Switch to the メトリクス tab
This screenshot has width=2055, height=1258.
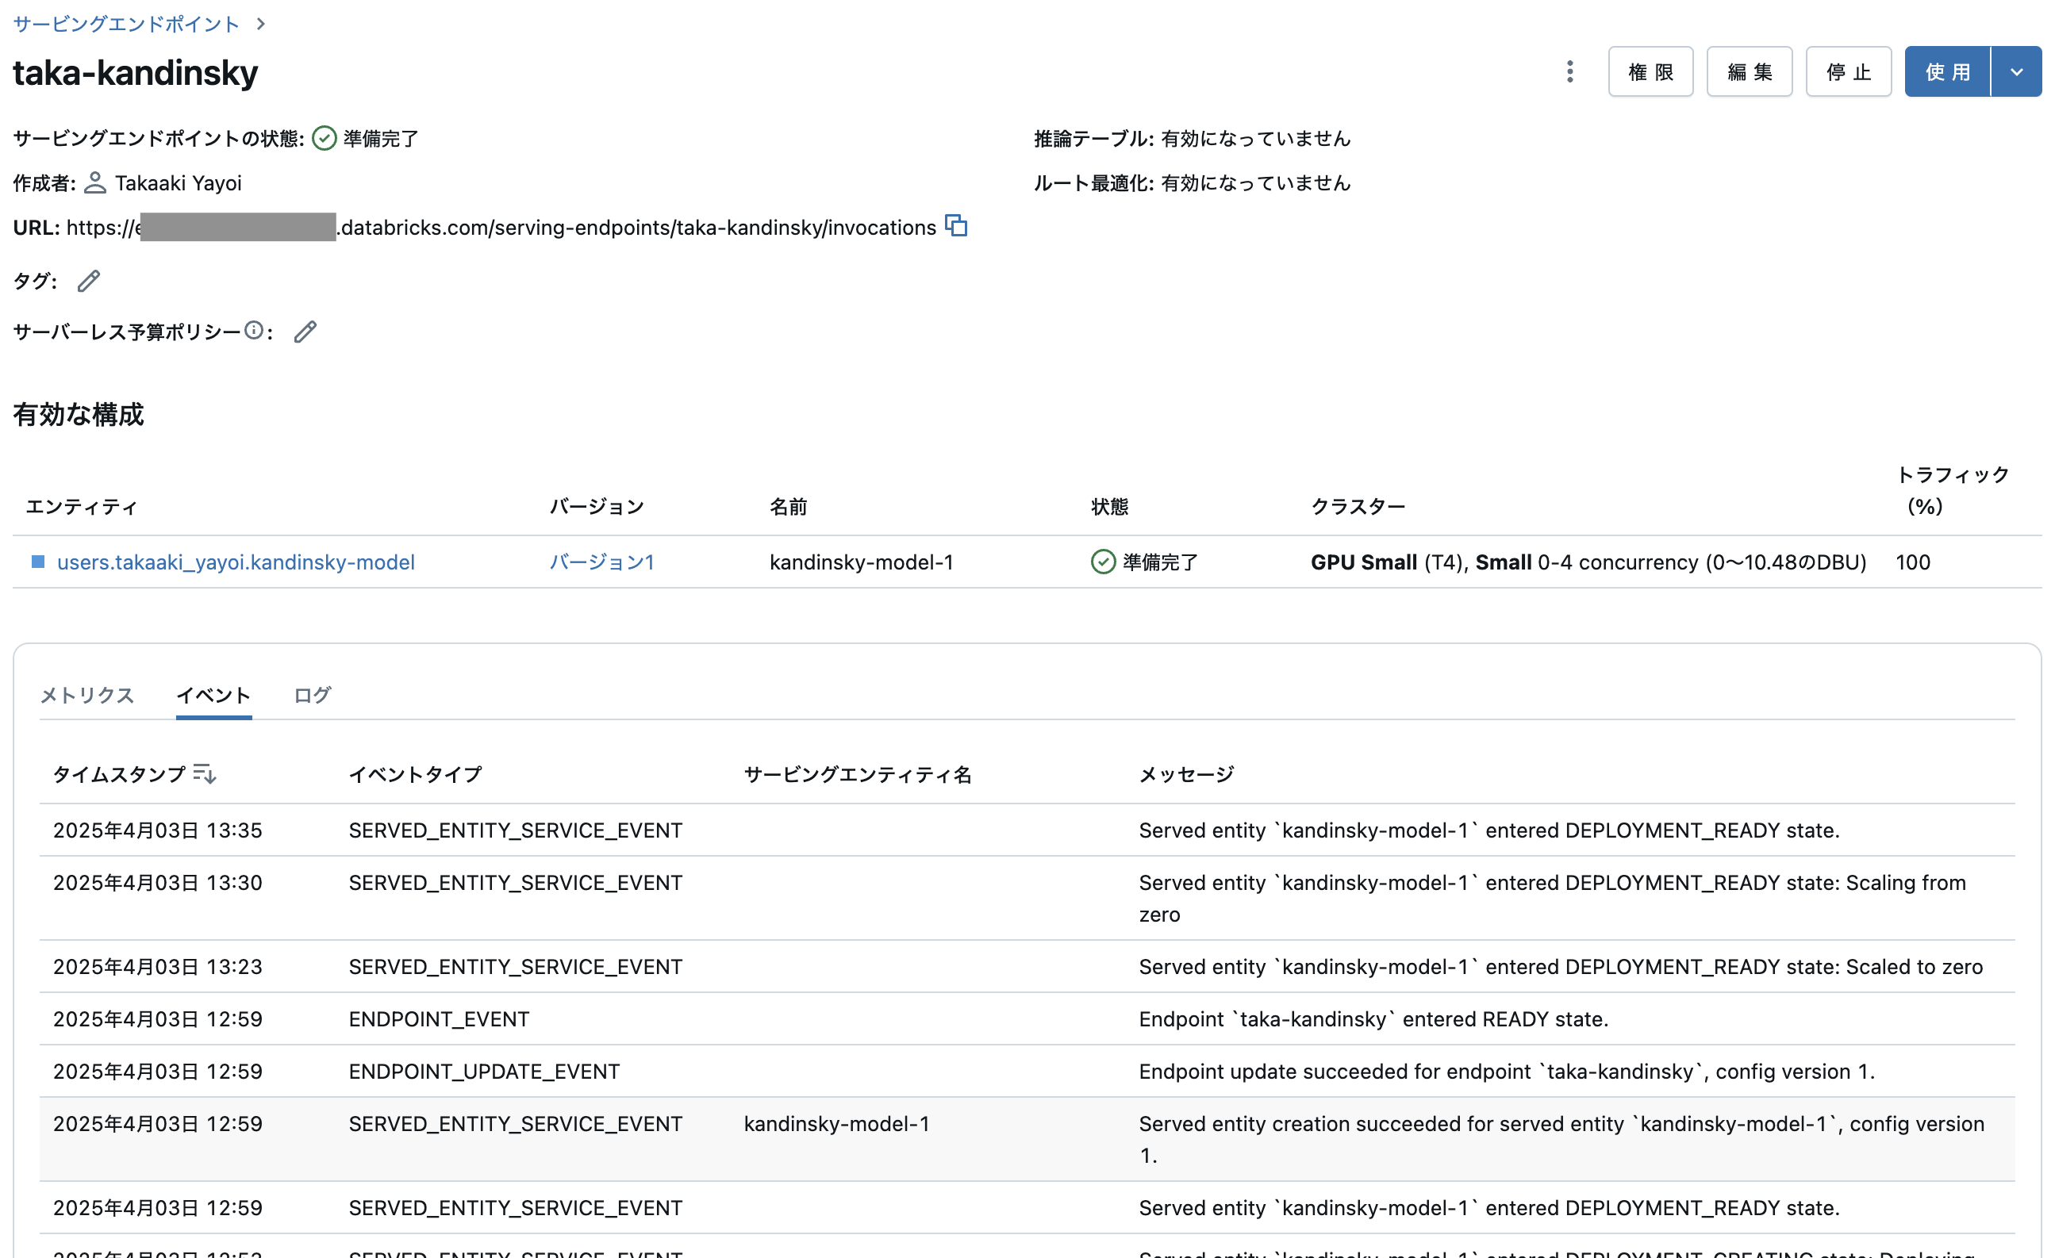click(86, 696)
